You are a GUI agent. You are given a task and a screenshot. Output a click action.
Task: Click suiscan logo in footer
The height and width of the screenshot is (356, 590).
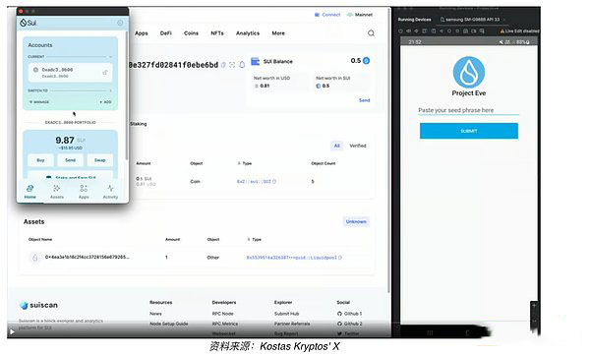(39, 305)
